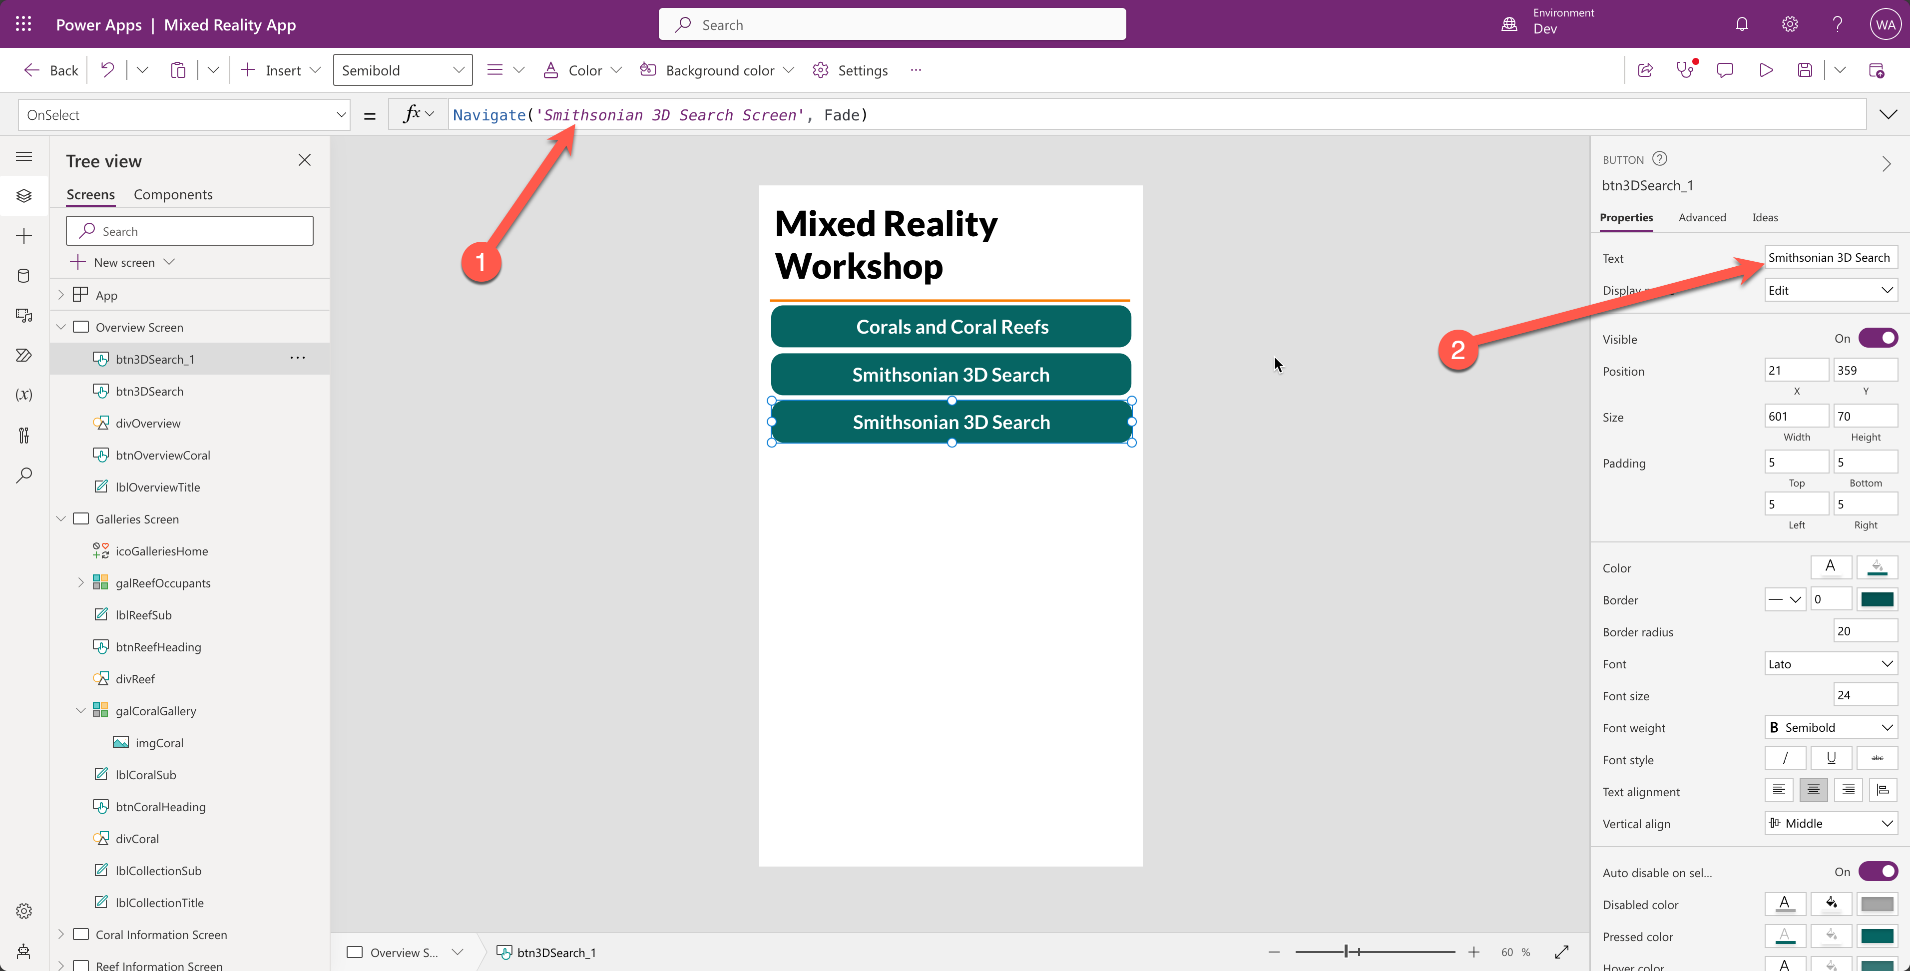The width and height of the screenshot is (1910, 971).
Task: Toggle strikethrough font style
Action: pos(1877,758)
